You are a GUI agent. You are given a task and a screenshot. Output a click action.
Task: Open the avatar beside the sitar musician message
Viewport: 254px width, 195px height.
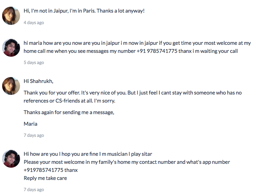tap(11, 159)
